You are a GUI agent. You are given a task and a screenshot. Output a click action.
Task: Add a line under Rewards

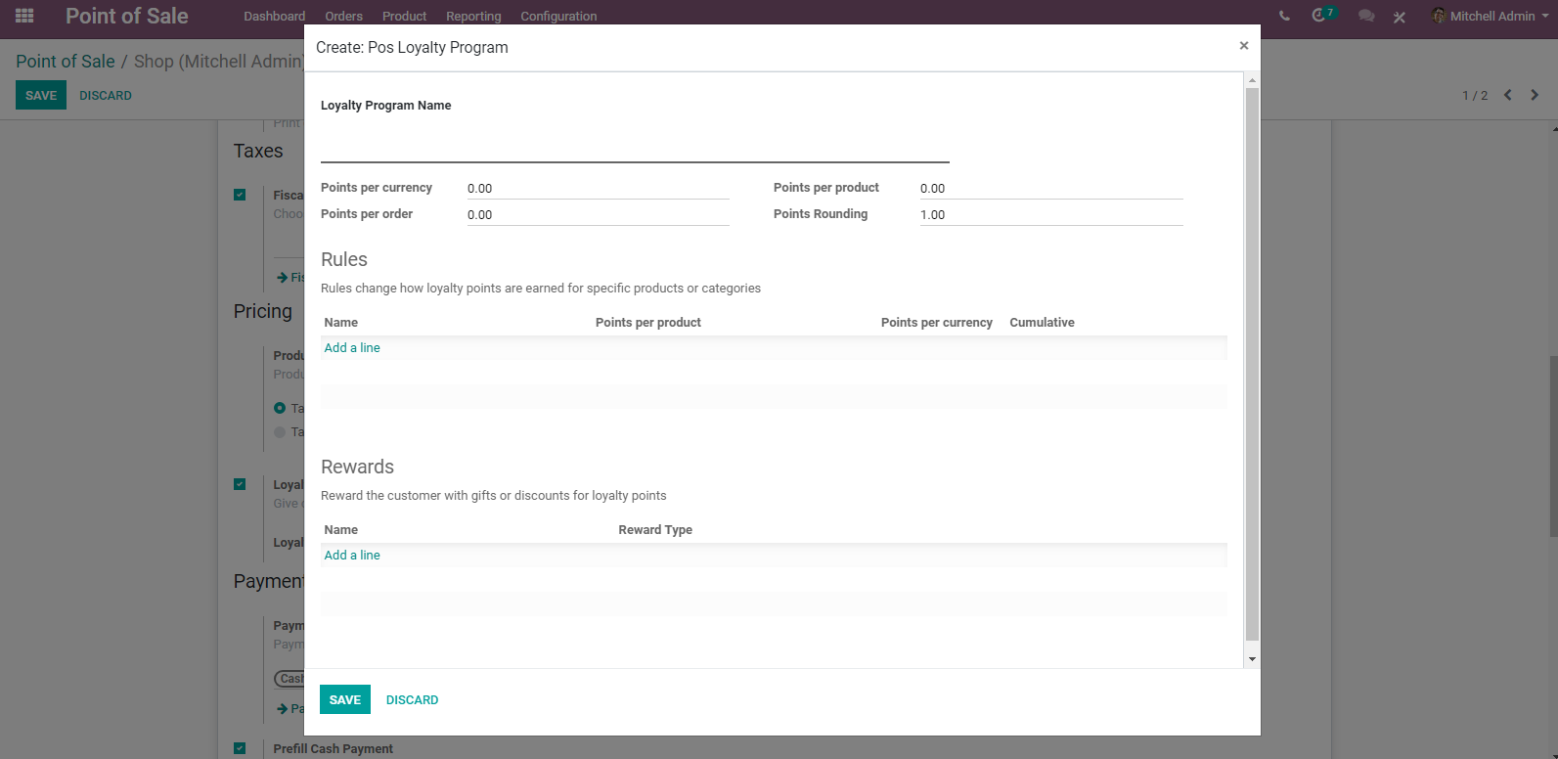(x=352, y=555)
